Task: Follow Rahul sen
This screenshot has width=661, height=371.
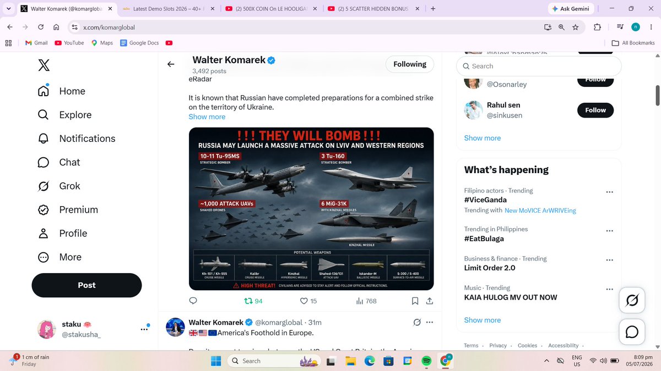Action: (595, 110)
